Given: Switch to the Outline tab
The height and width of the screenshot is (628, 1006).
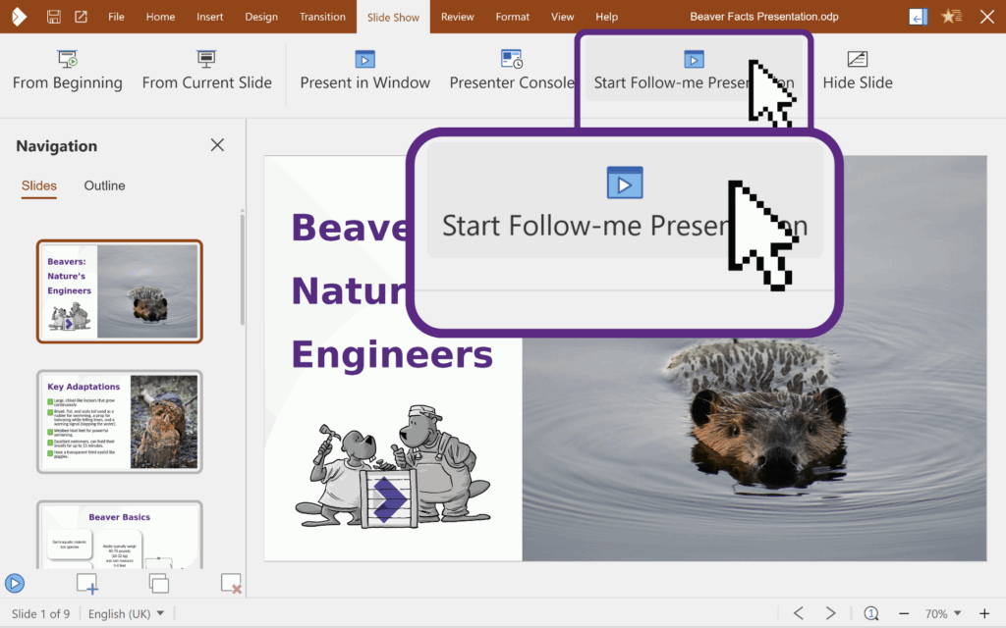Looking at the screenshot, I should [x=104, y=185].
